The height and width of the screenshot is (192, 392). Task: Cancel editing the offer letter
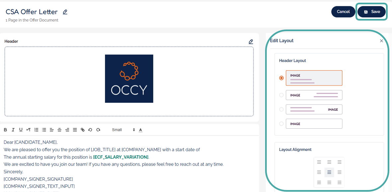click(343, 12)
